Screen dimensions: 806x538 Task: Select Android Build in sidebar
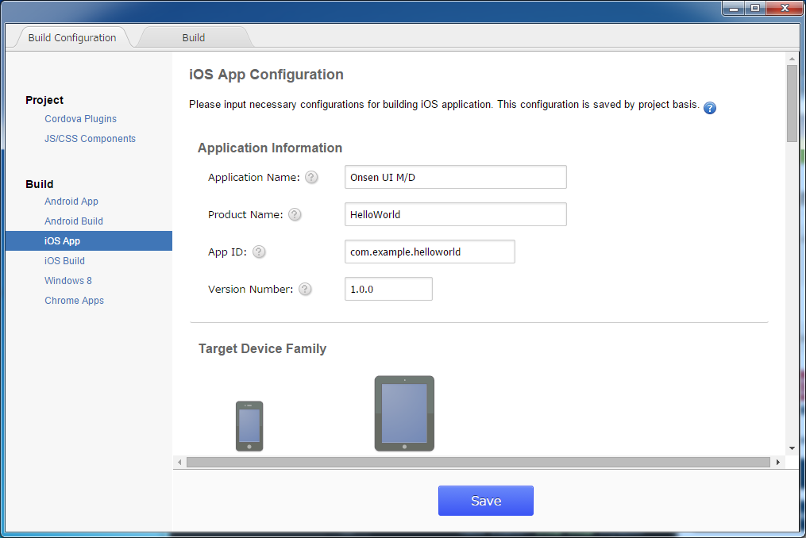[74, 221]
